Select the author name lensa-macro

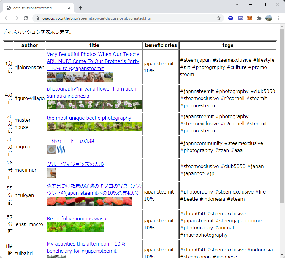tap(29, 224)
